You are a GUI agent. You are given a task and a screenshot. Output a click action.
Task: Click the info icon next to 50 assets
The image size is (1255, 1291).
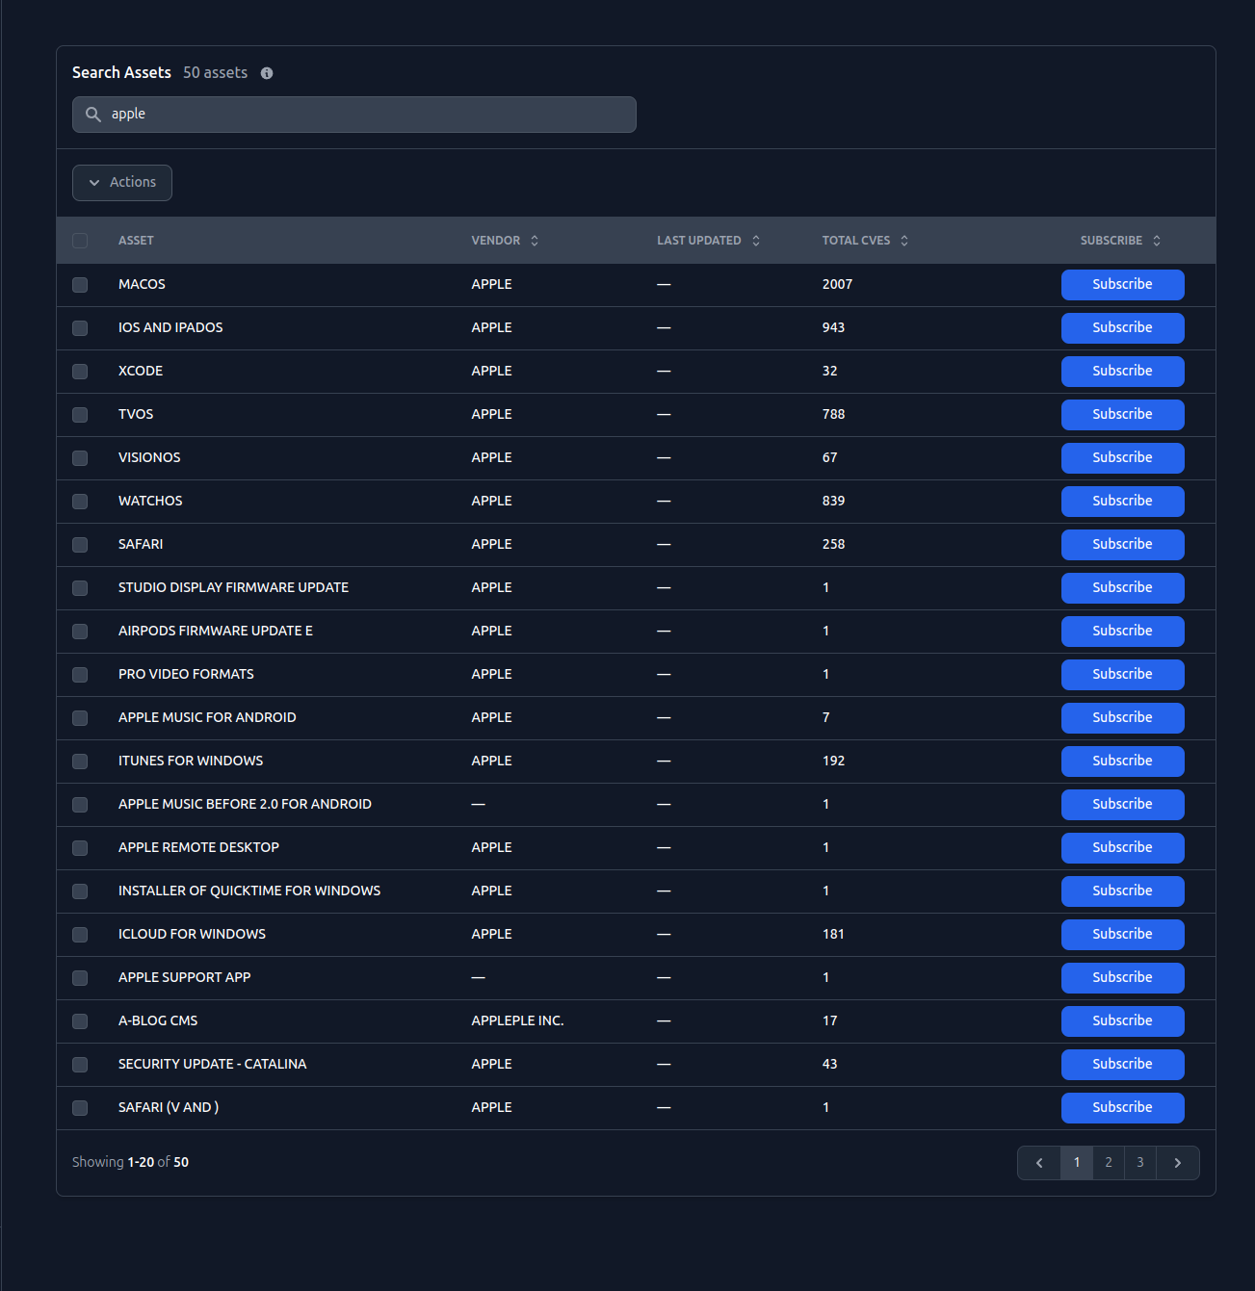[267, 73]
